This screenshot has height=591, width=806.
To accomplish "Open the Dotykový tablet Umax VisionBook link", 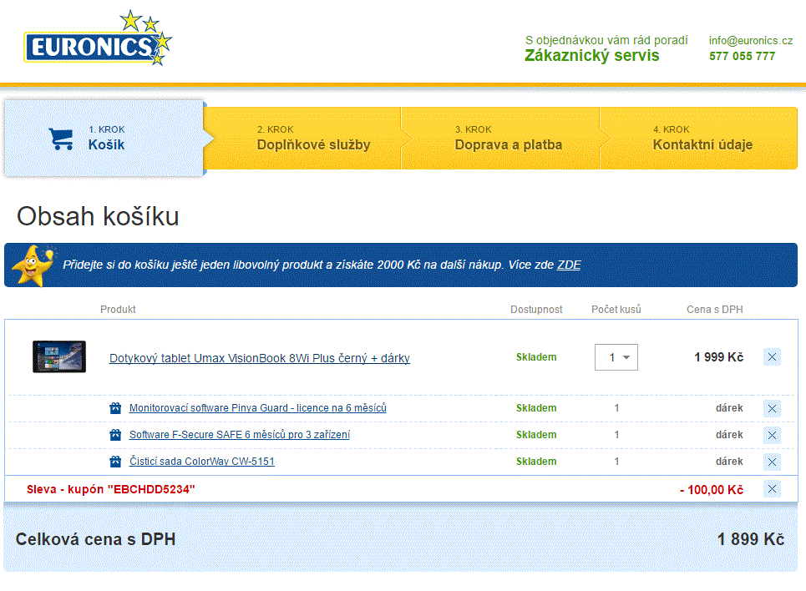I will pyautogui.click(x=260, y=358).
